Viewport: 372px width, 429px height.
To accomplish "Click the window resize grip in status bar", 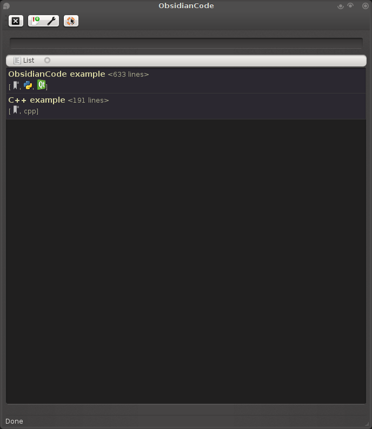I will [x=367, y=424].
